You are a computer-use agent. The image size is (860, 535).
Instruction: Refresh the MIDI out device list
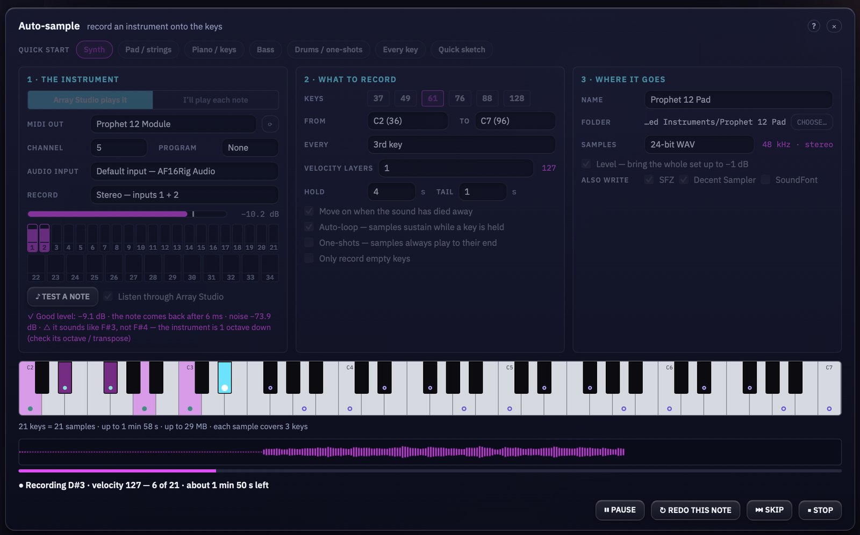pos(270,124)
